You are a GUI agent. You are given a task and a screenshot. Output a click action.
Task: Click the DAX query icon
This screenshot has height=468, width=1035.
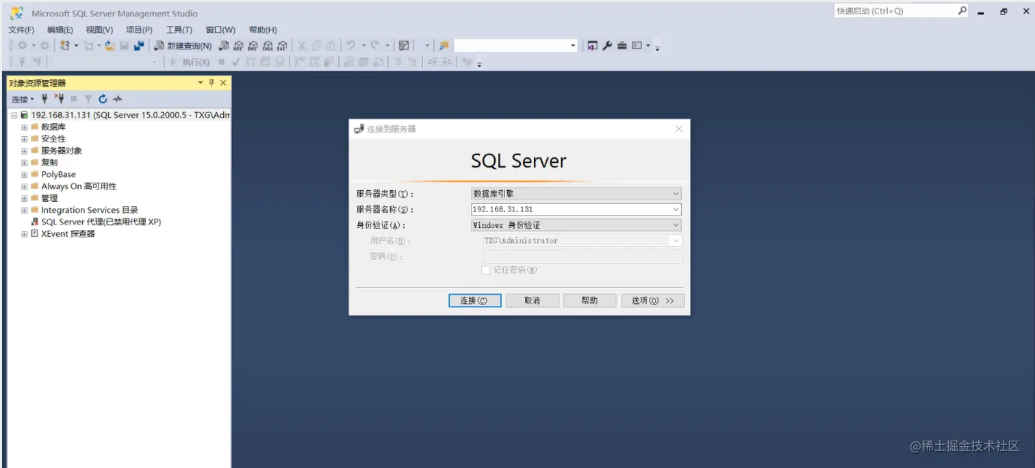[282, 46]
